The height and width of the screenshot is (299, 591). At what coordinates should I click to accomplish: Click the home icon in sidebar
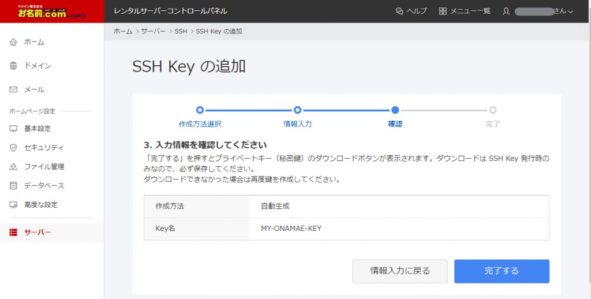[x=14, y=42]
